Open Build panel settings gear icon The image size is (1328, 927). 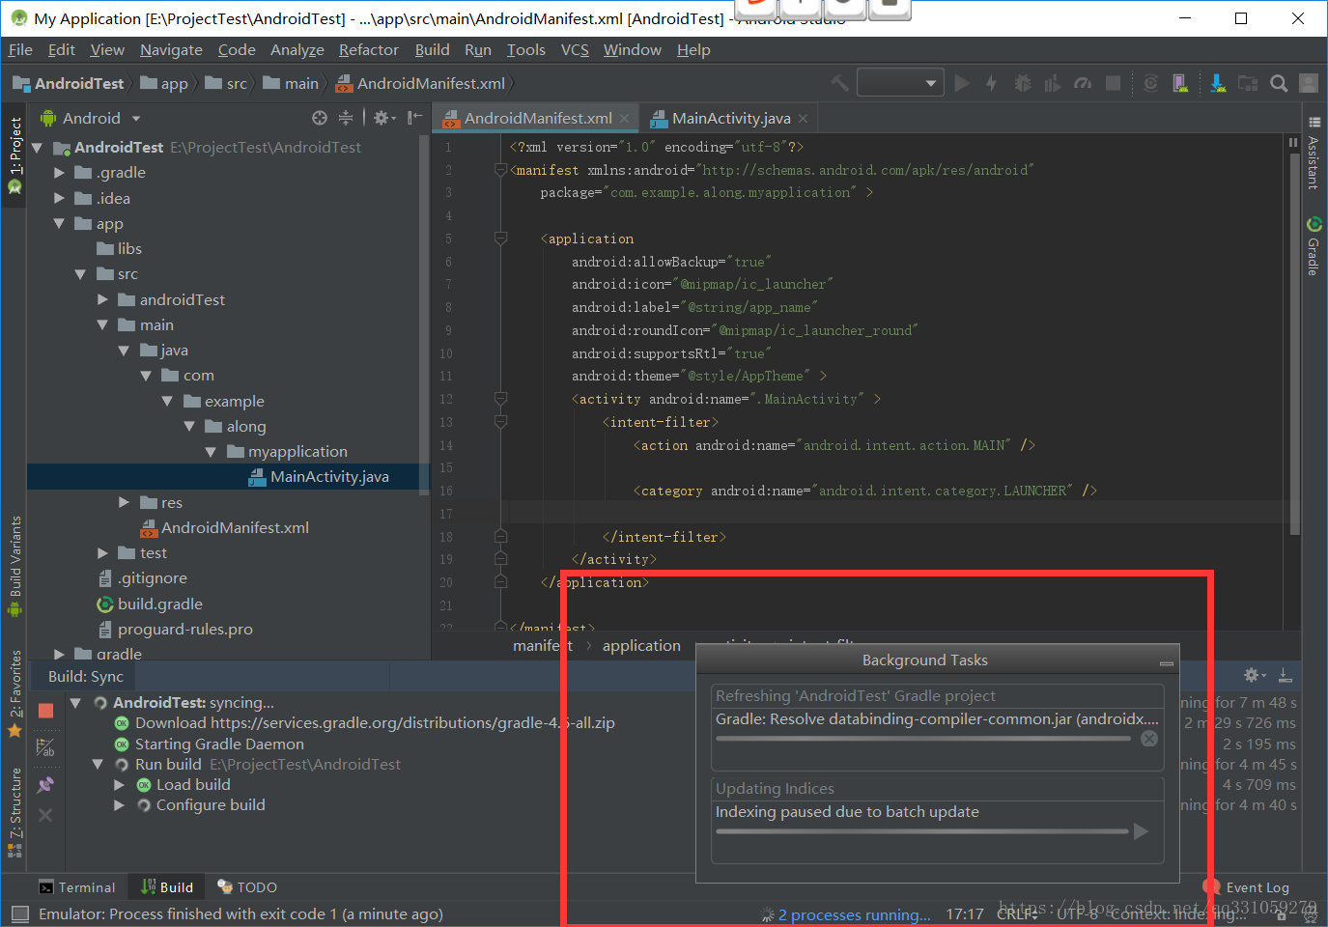coord(1254,675)
